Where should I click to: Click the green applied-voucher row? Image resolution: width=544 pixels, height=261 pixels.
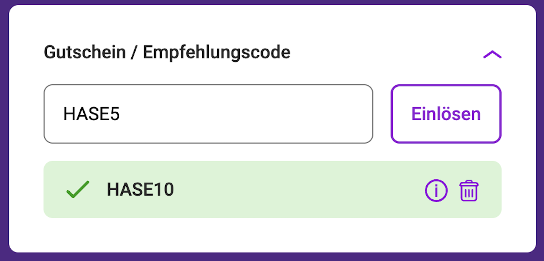272,190
